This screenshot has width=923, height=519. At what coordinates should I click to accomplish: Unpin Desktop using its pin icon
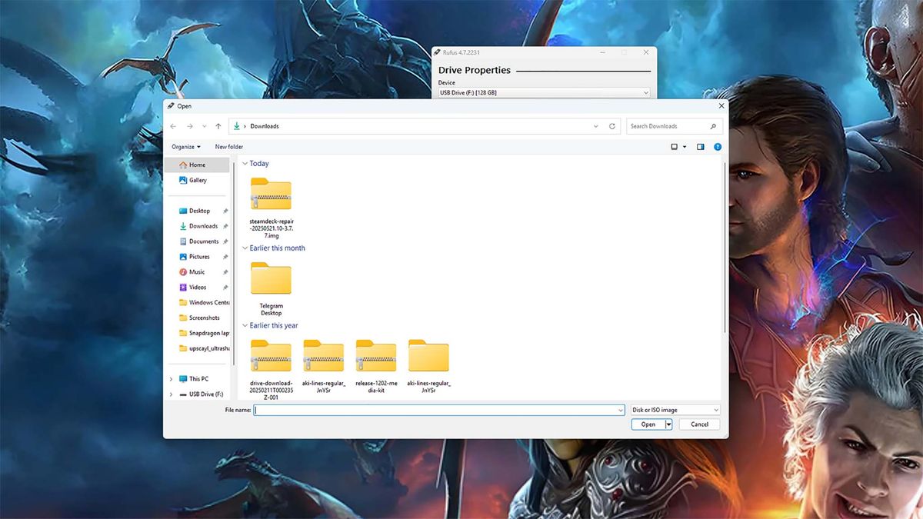[225, 211]
